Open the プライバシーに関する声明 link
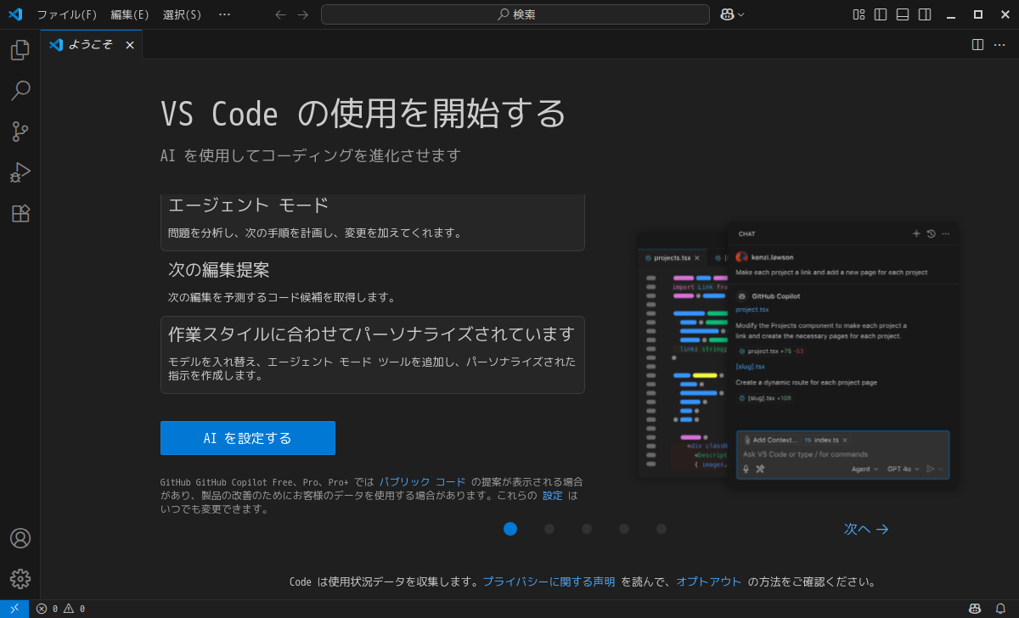The image size is (1019, 618). click(x=549, y=582)
